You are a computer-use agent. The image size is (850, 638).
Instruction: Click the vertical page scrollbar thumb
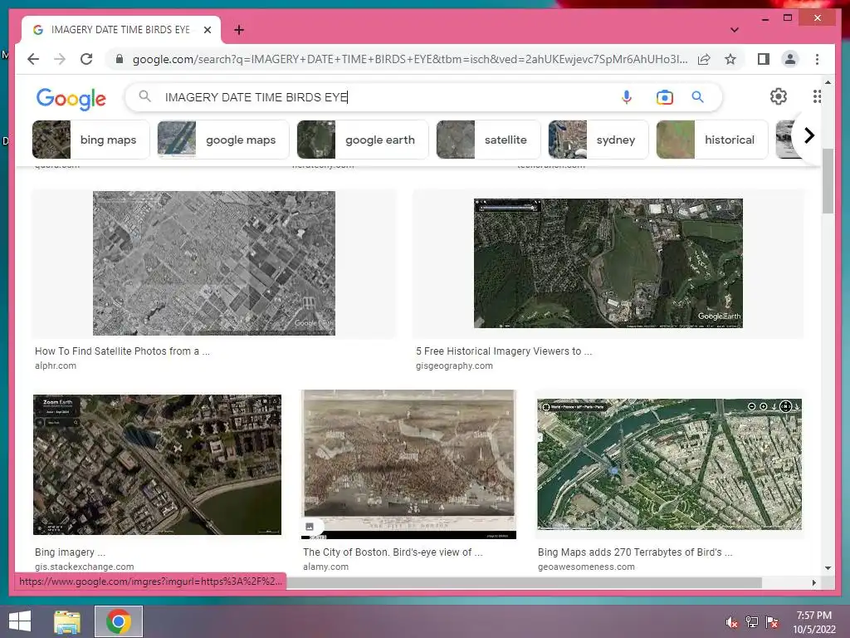point(828,181)
